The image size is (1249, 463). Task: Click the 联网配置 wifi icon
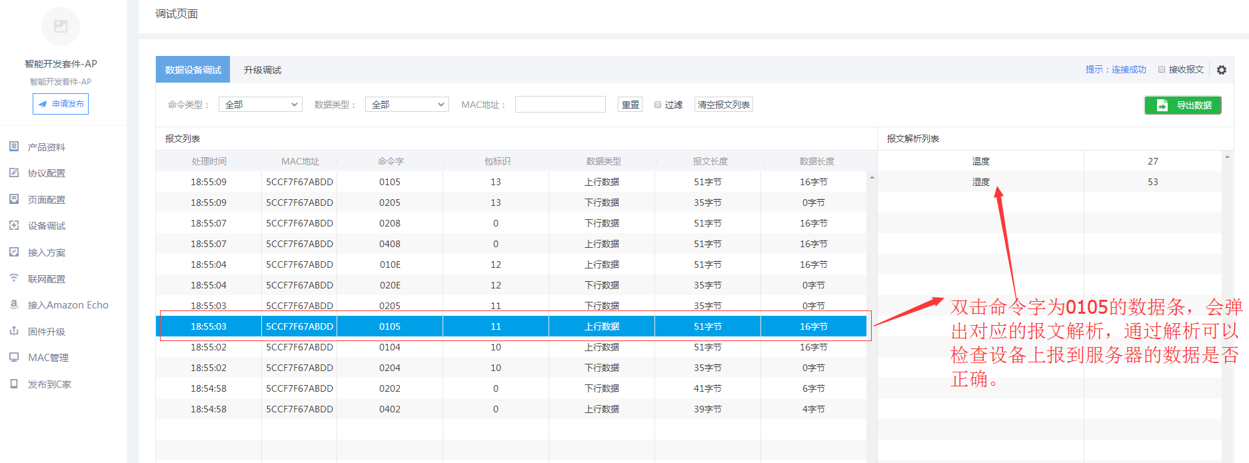[x=14, y=278]
